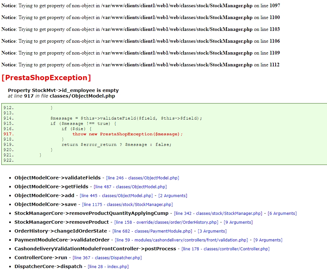
Task: Click DispatcherCore->dispatch in stack trace
Action: (x=48, y=266)
